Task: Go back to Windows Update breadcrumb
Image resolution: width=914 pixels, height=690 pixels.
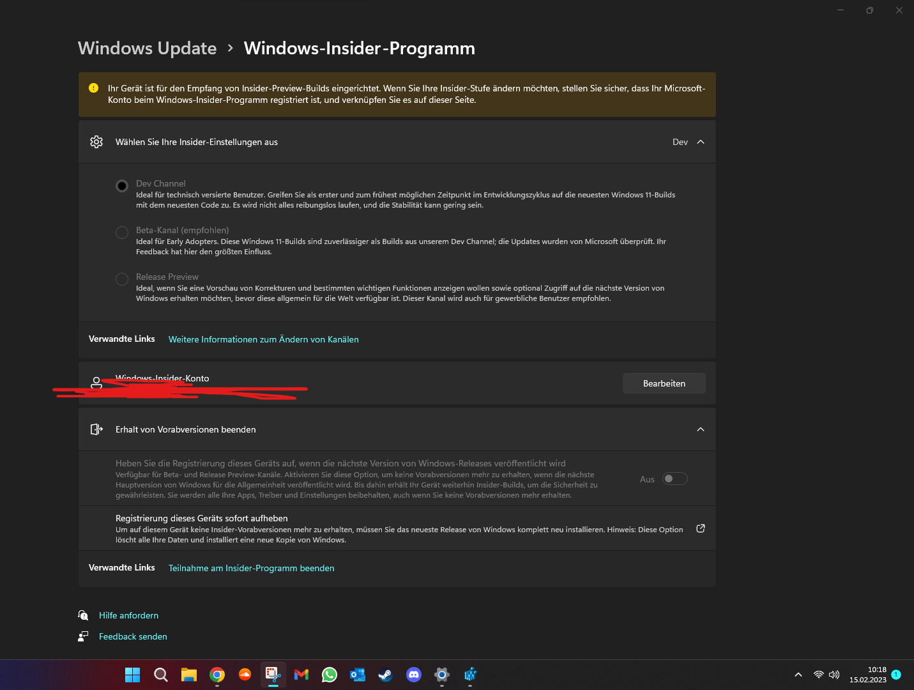Action: click(x=148, y=49)
